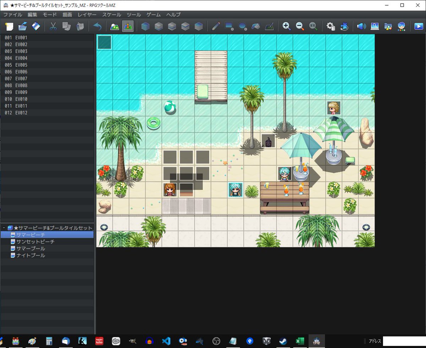Undo the last action with arrow icon
Screen dimensions: 426x348
pyautogui.click(x=97, y=26)
